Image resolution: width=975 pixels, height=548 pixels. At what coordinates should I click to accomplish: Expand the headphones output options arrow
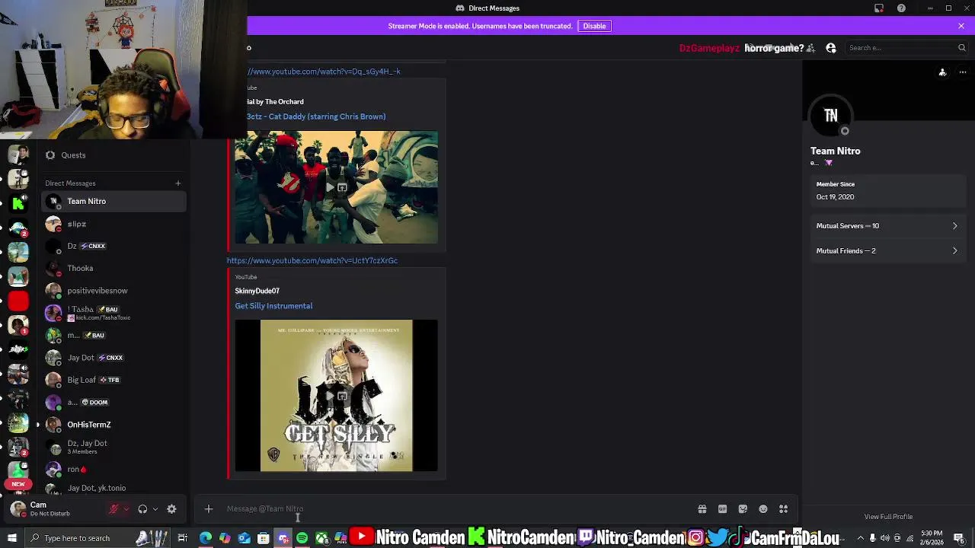click(x=155, y=509)
